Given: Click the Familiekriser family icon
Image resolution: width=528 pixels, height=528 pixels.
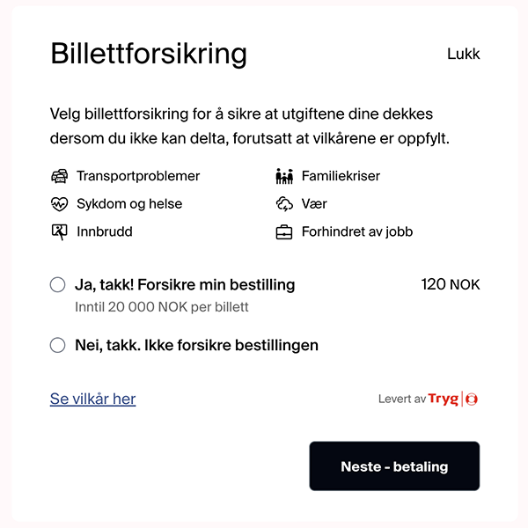Looking at the screenshot, I should pyautogui.click(x=284, y=176).
